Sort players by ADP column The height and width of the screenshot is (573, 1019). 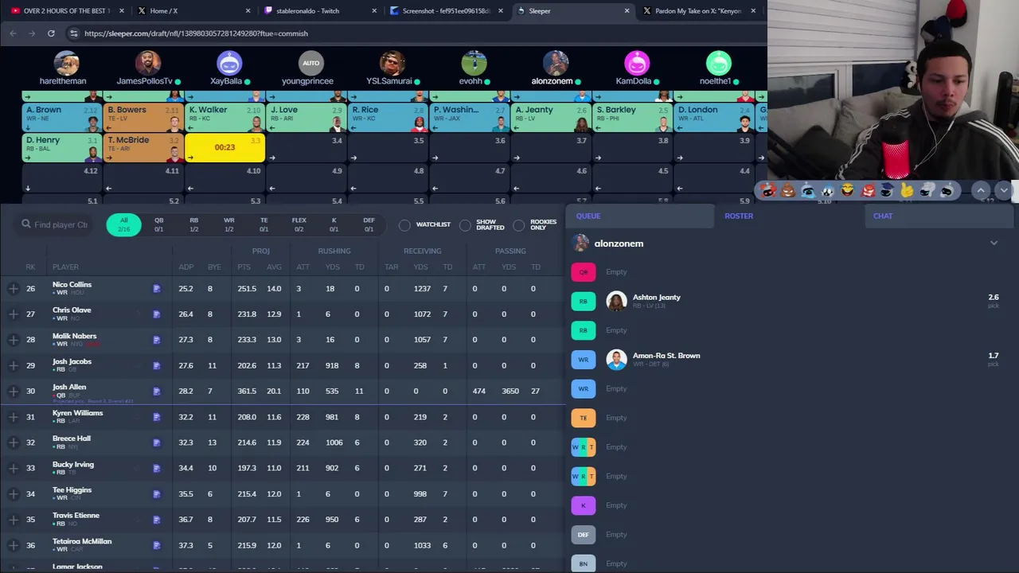(x=185, y=267)
